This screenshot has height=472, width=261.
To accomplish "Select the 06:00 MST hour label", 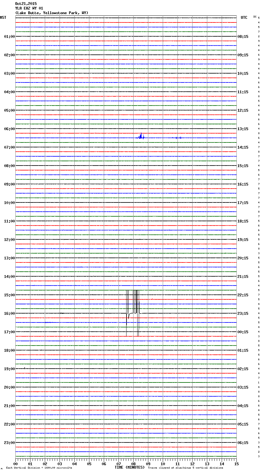I will pos(10,129).
